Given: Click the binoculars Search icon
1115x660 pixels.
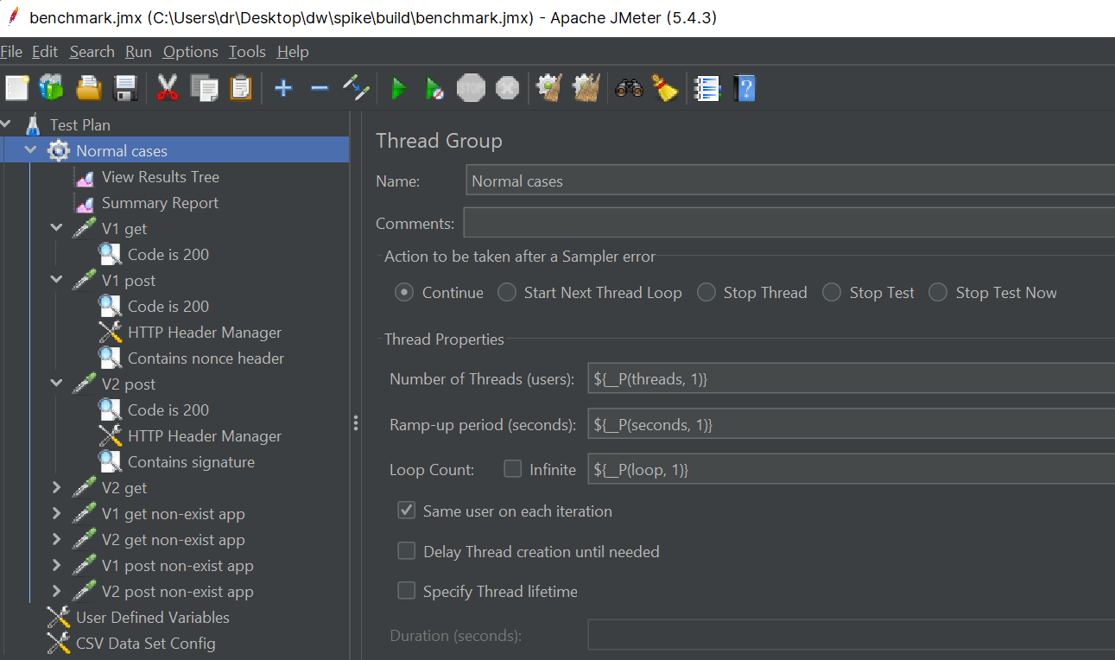Looking at the screenshot, I should point(629,88).
